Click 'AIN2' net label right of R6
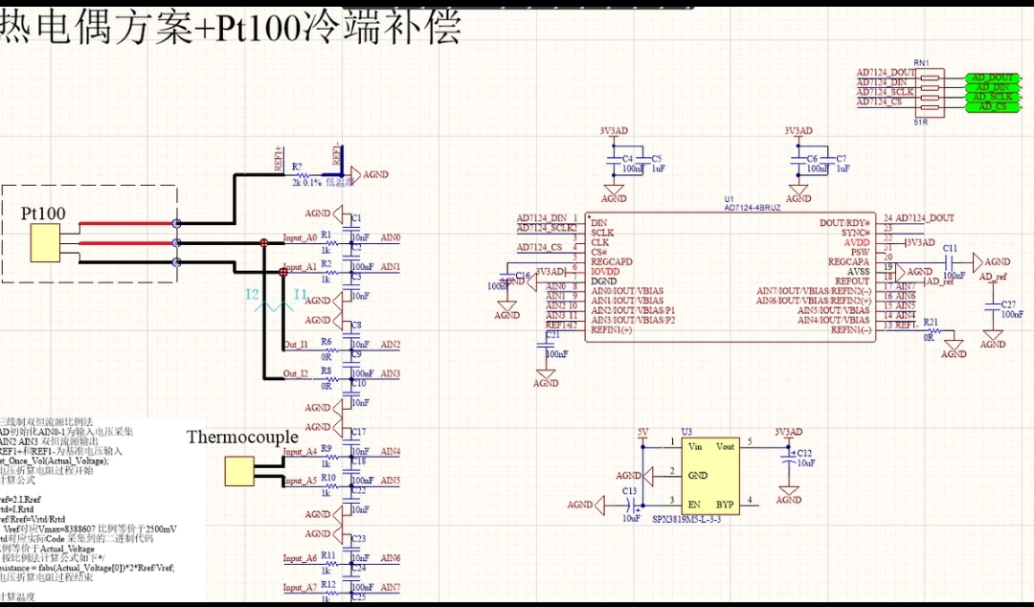This screenshot has height=607, width=1034. (x=391, y=345)
